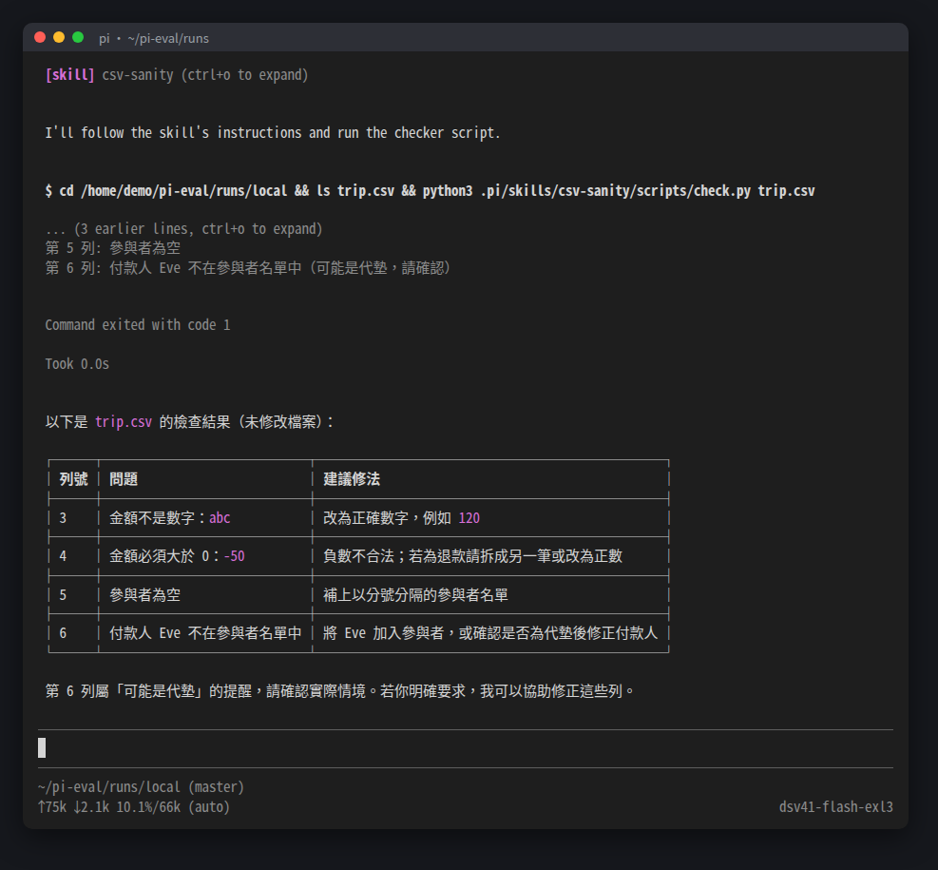This screenshot has width=938, height=870.
Task: Click the '參與者為空' table cell
Action: click(x=144, y=595)
